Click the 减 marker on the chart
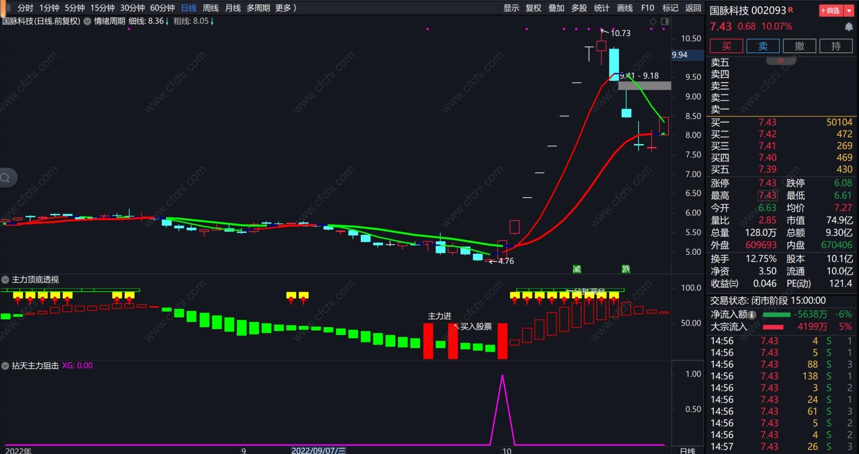 576,269
